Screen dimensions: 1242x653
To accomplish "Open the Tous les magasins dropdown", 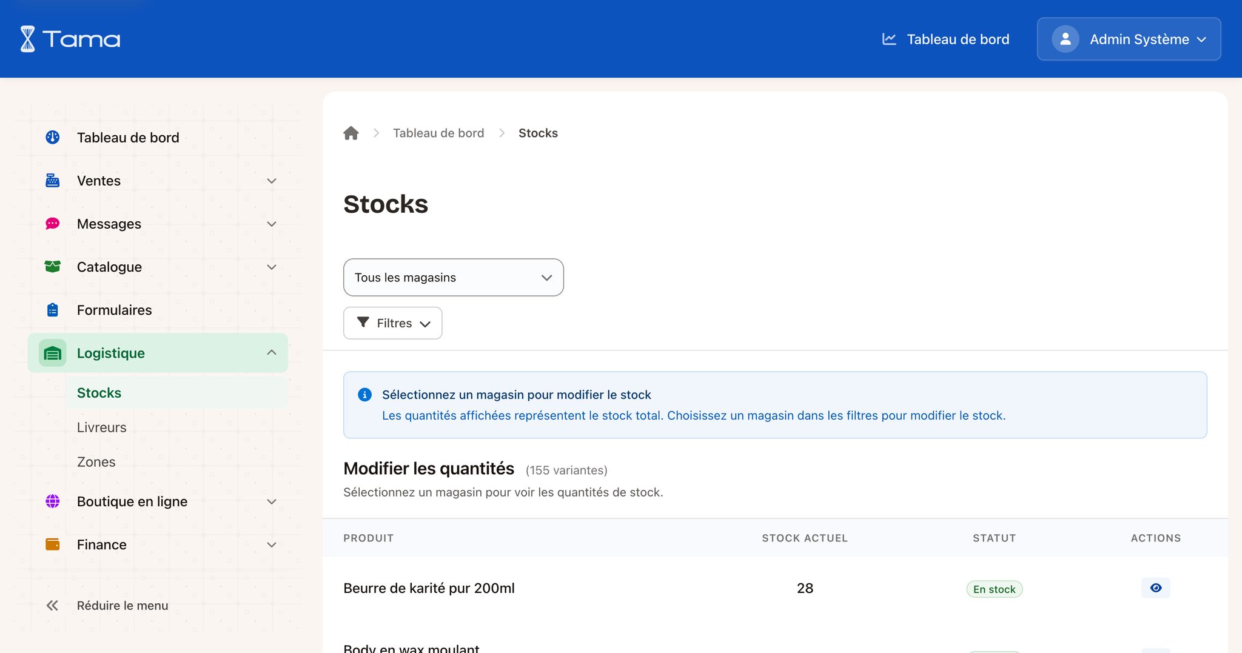I will (453, 277).
